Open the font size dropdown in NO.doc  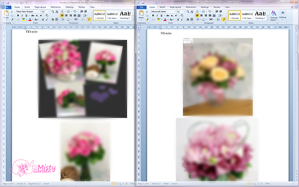pyautogui.click(x=184, y=11)
